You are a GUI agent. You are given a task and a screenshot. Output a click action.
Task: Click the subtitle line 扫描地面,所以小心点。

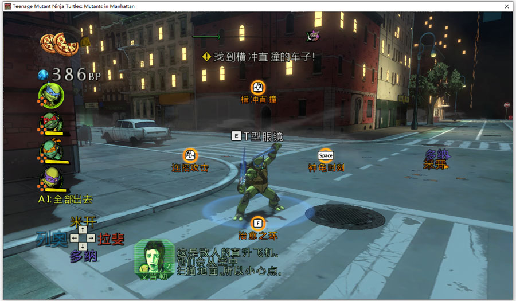tap(229, 271)
